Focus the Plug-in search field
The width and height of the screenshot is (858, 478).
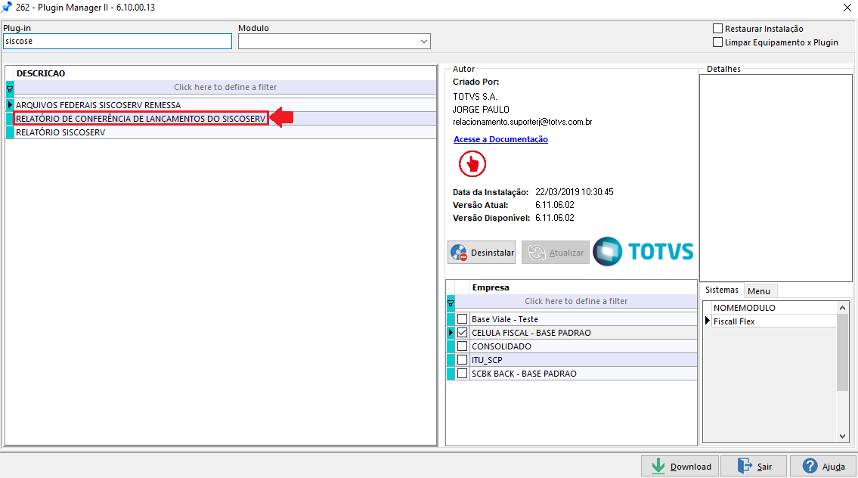(x=117, y=42)
